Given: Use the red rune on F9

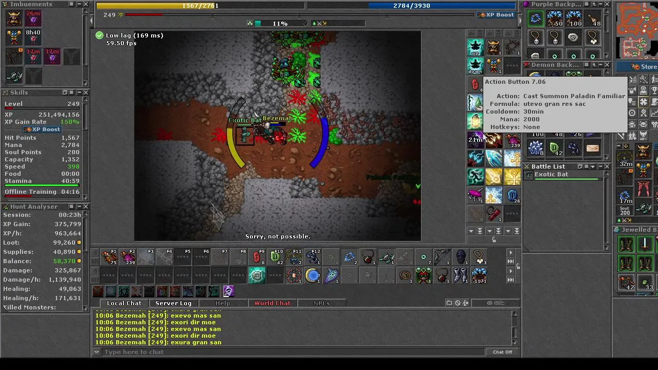Looking at the screenshot, I should pos(257,257).
